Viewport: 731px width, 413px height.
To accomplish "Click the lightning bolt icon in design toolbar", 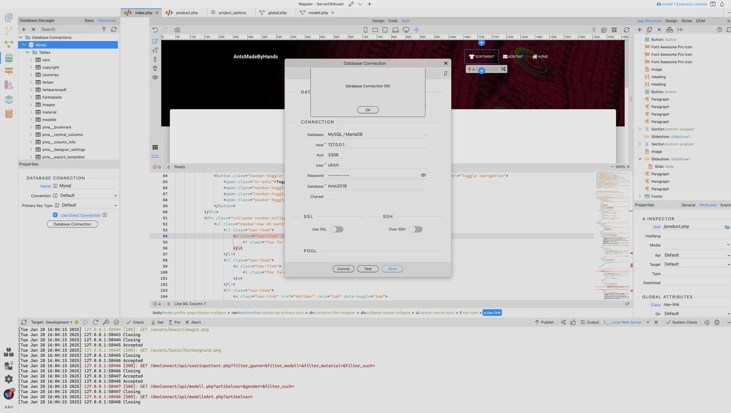I will [x=594, y=30].
